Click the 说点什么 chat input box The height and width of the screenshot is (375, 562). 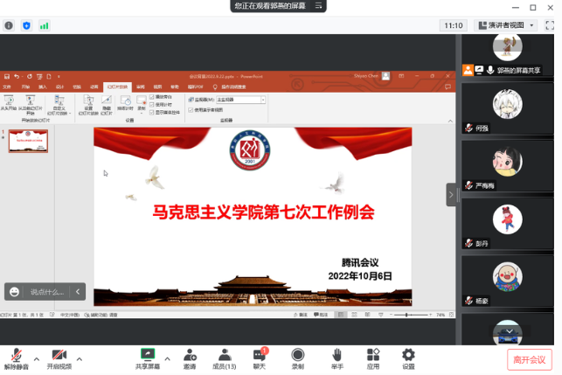point(45,291)
